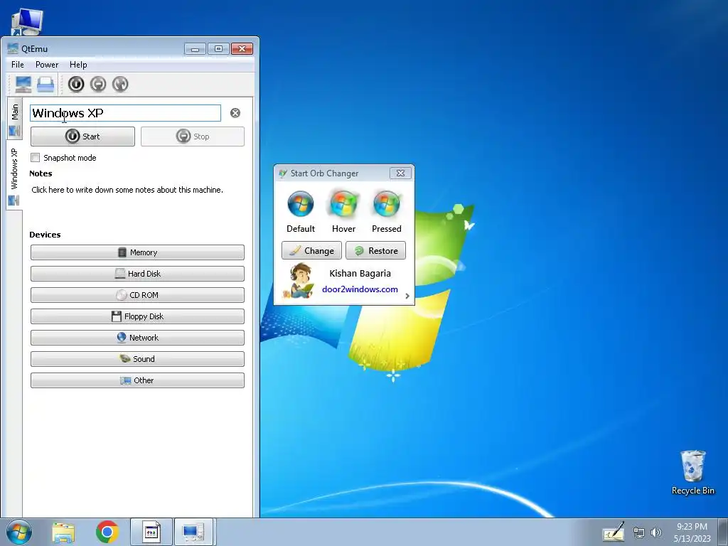Click the open machine toolbar icon in QtEmu

click(x=45, y=84)
